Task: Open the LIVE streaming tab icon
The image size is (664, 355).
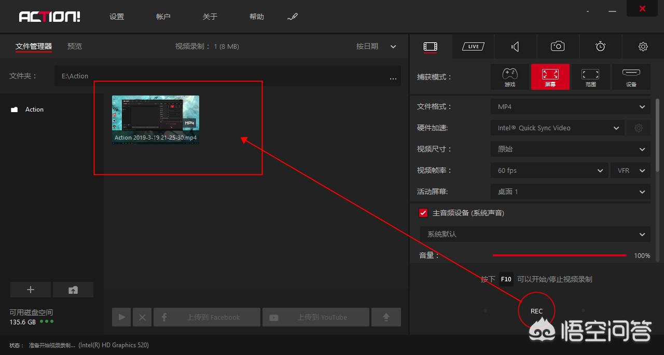Action: click(473, 46)
